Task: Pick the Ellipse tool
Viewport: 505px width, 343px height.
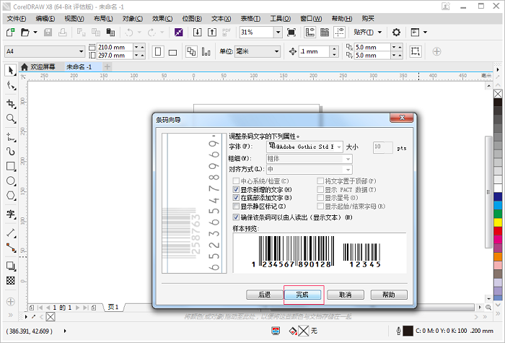Action: (11, 181)
